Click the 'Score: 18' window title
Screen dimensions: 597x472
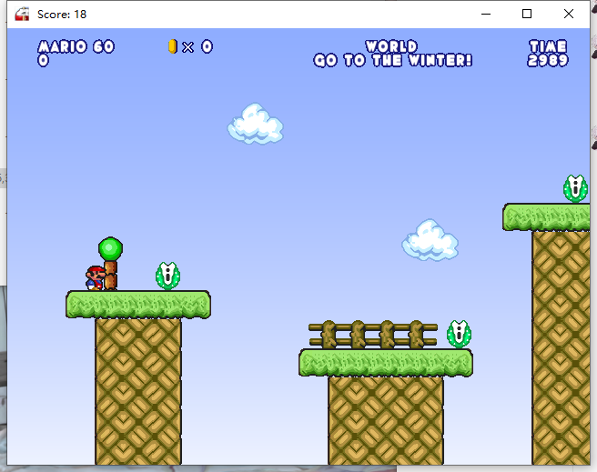(x=62, y=15)
